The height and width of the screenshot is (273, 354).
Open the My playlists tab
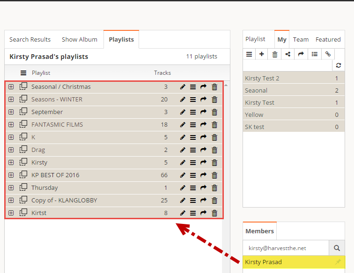pos(282,39)
